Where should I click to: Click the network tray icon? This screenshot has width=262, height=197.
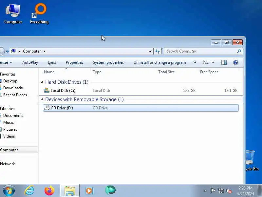click(221, 191)
